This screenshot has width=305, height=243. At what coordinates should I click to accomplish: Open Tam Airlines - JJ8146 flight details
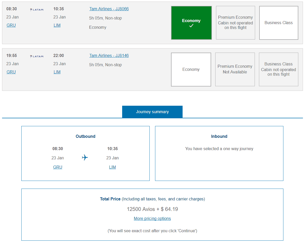(x=109, y=56)
